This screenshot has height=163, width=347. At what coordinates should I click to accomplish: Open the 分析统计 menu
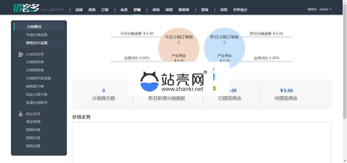(240, 10)
